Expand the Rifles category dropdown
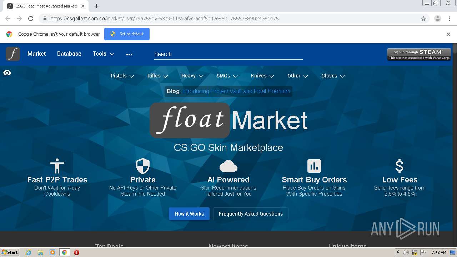This screenshot has height=257, width=457. point(157,76)
